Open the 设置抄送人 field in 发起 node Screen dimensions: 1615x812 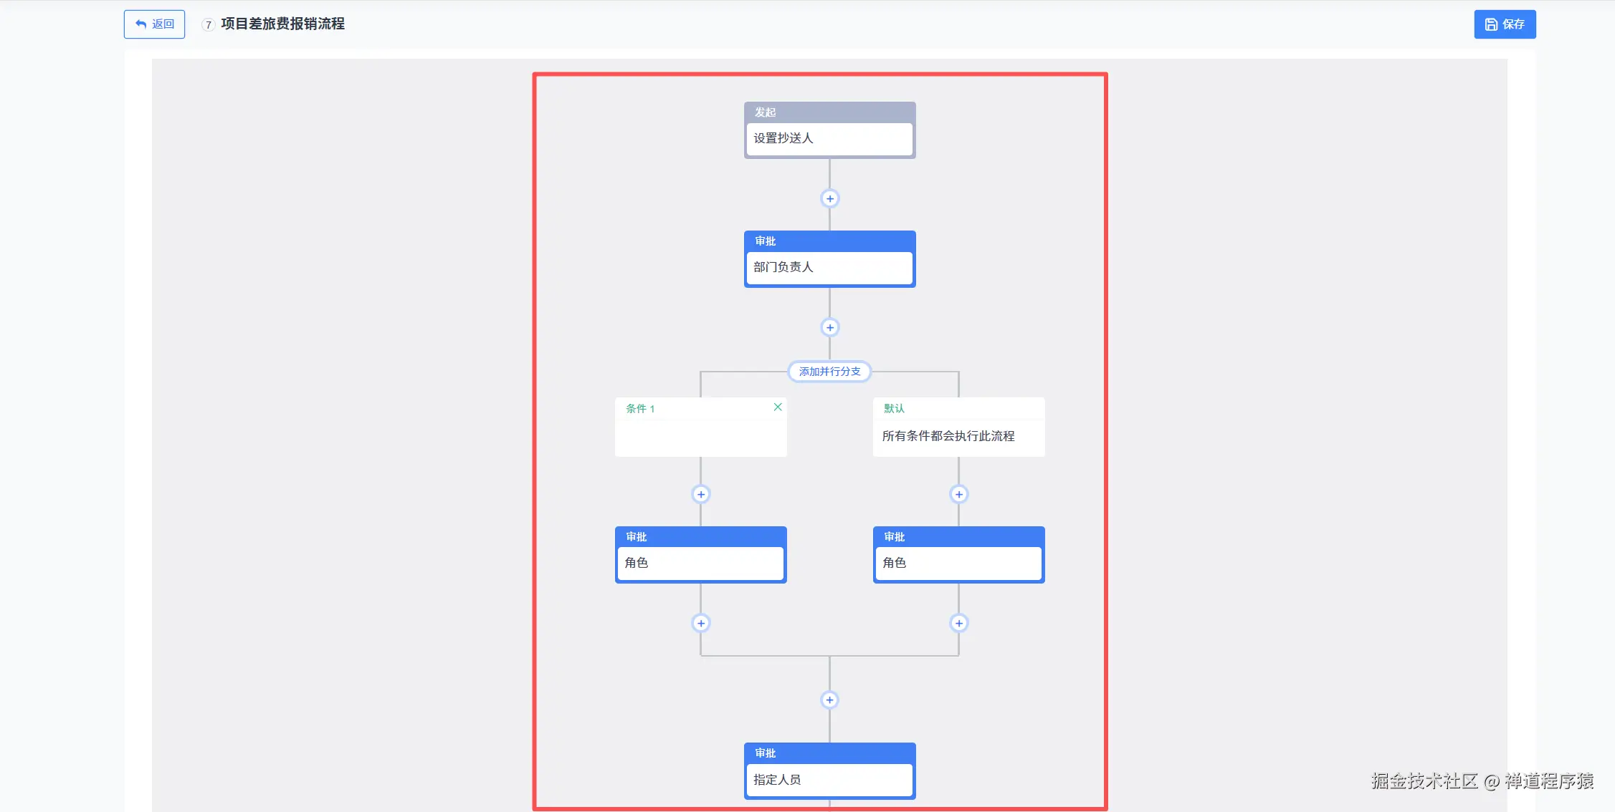point(829,138)
